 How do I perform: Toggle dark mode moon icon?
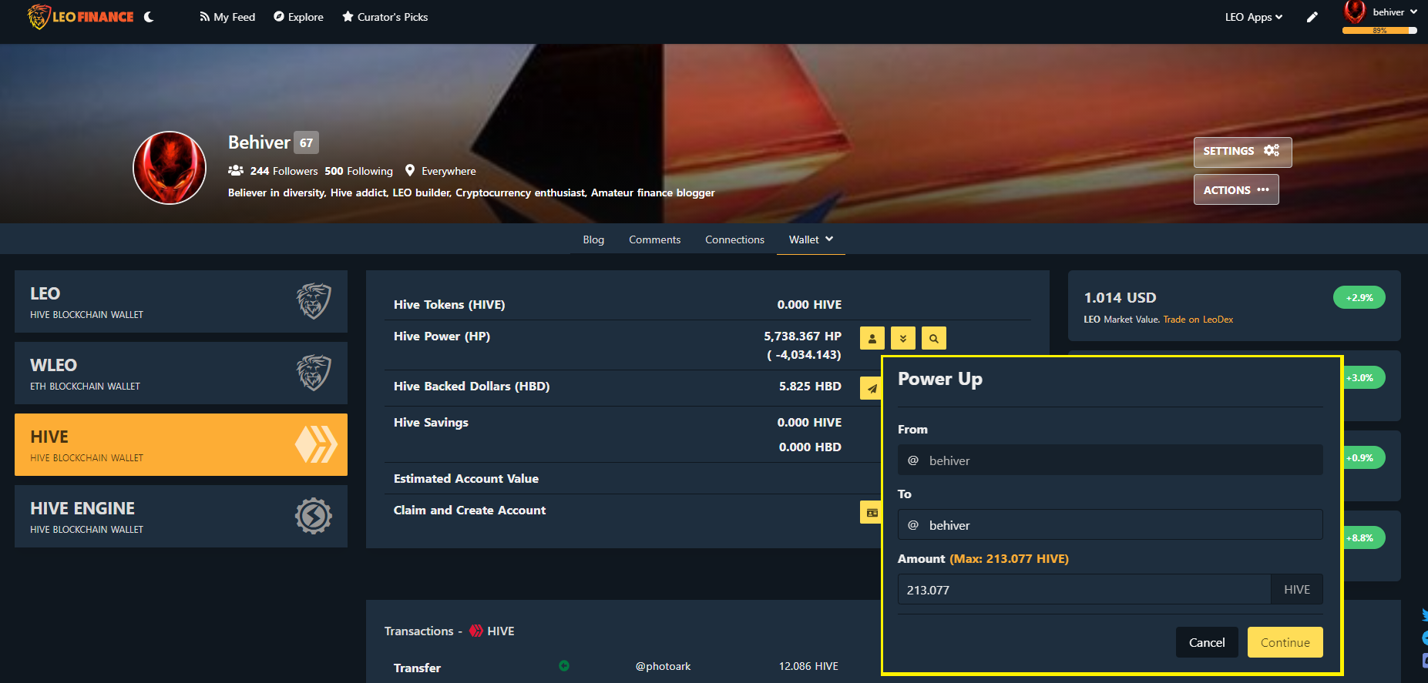pyautogui.click(x=149, y=17)
